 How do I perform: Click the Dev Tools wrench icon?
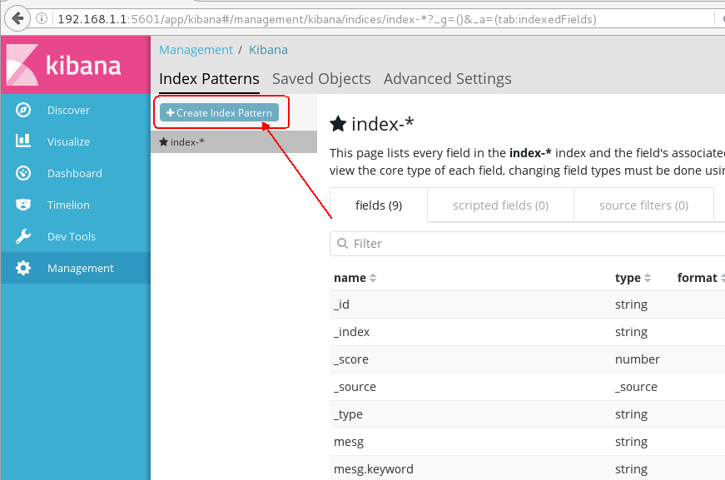pos(23,236)
